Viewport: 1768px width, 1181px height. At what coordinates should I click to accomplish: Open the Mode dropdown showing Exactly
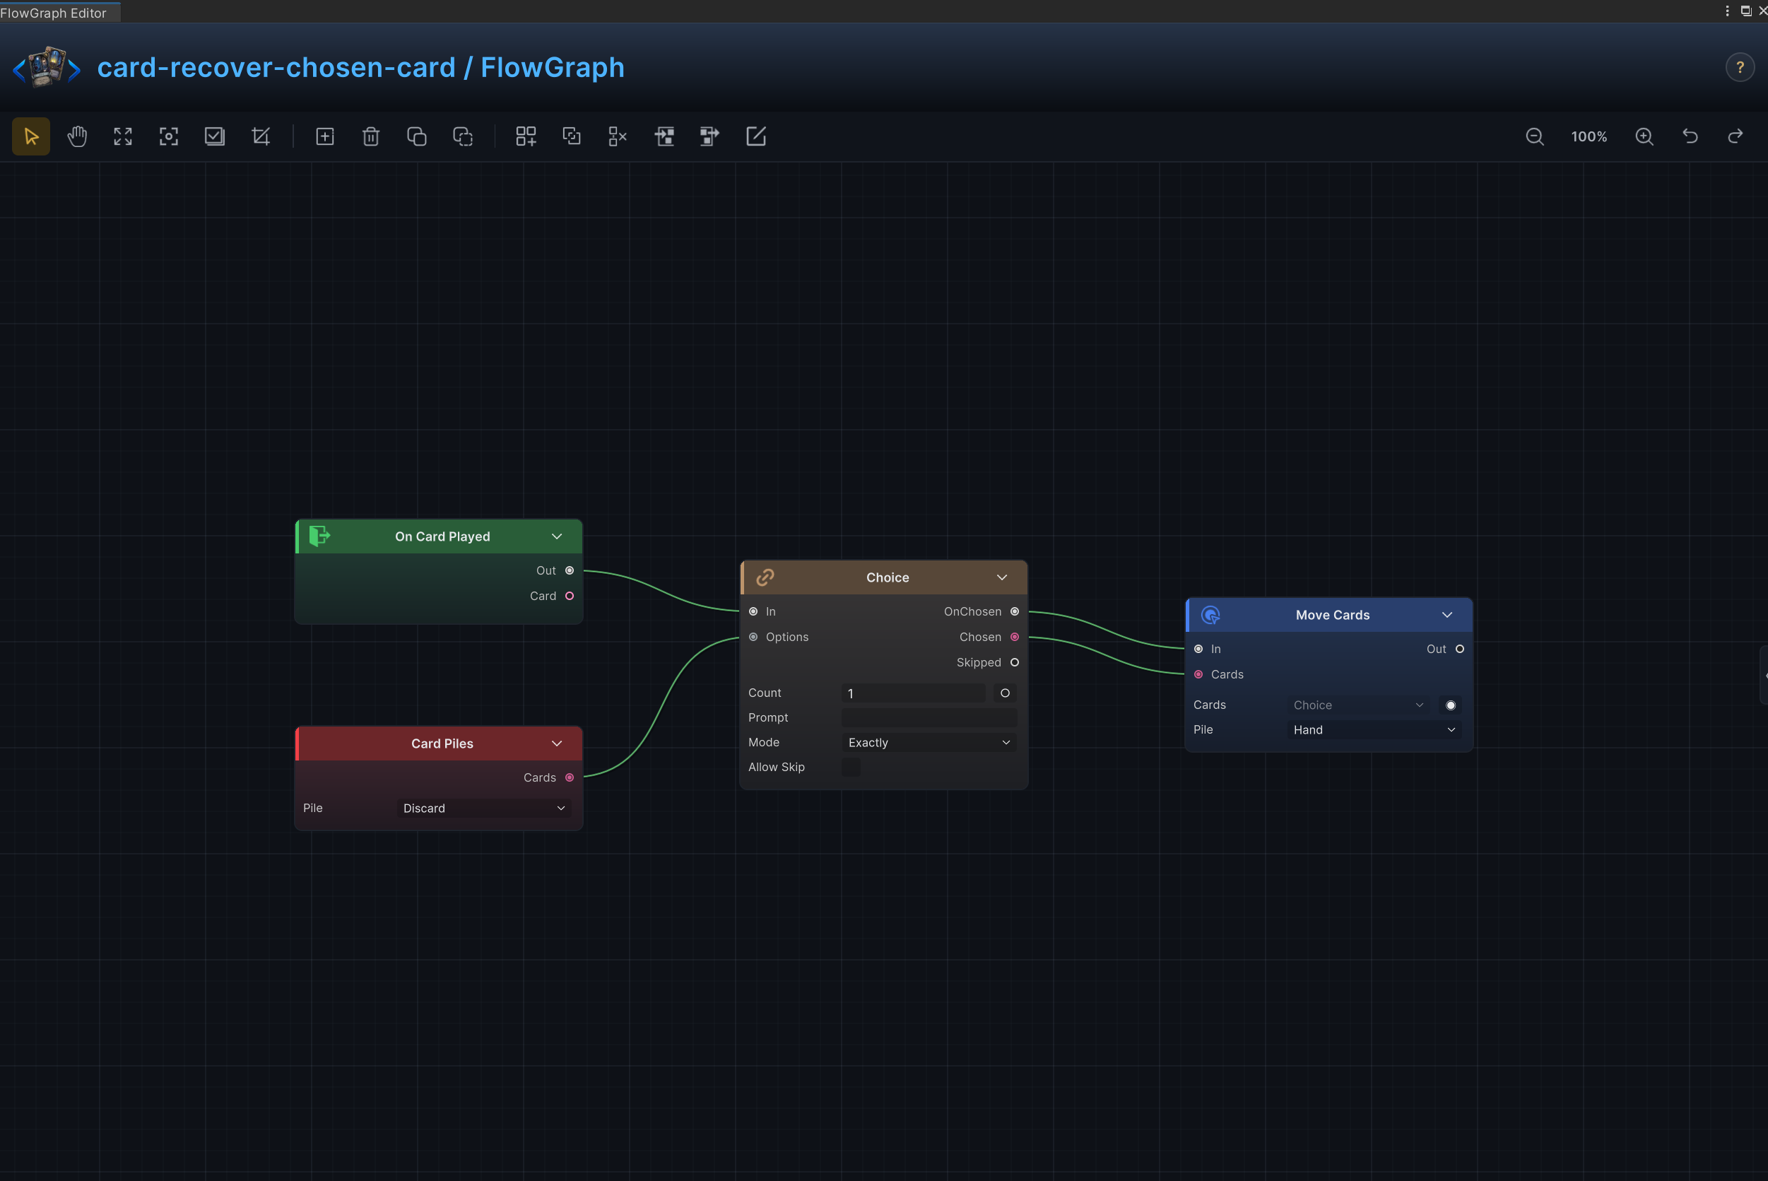tap(929, 743)
